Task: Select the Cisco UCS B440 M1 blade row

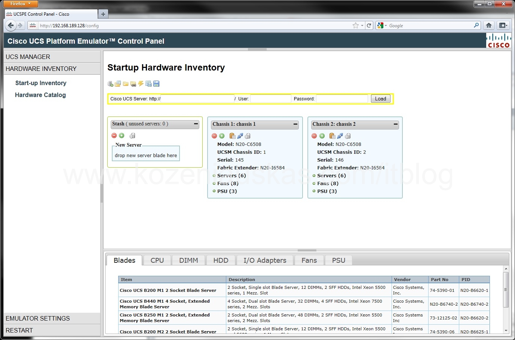Action: [304, 304]
